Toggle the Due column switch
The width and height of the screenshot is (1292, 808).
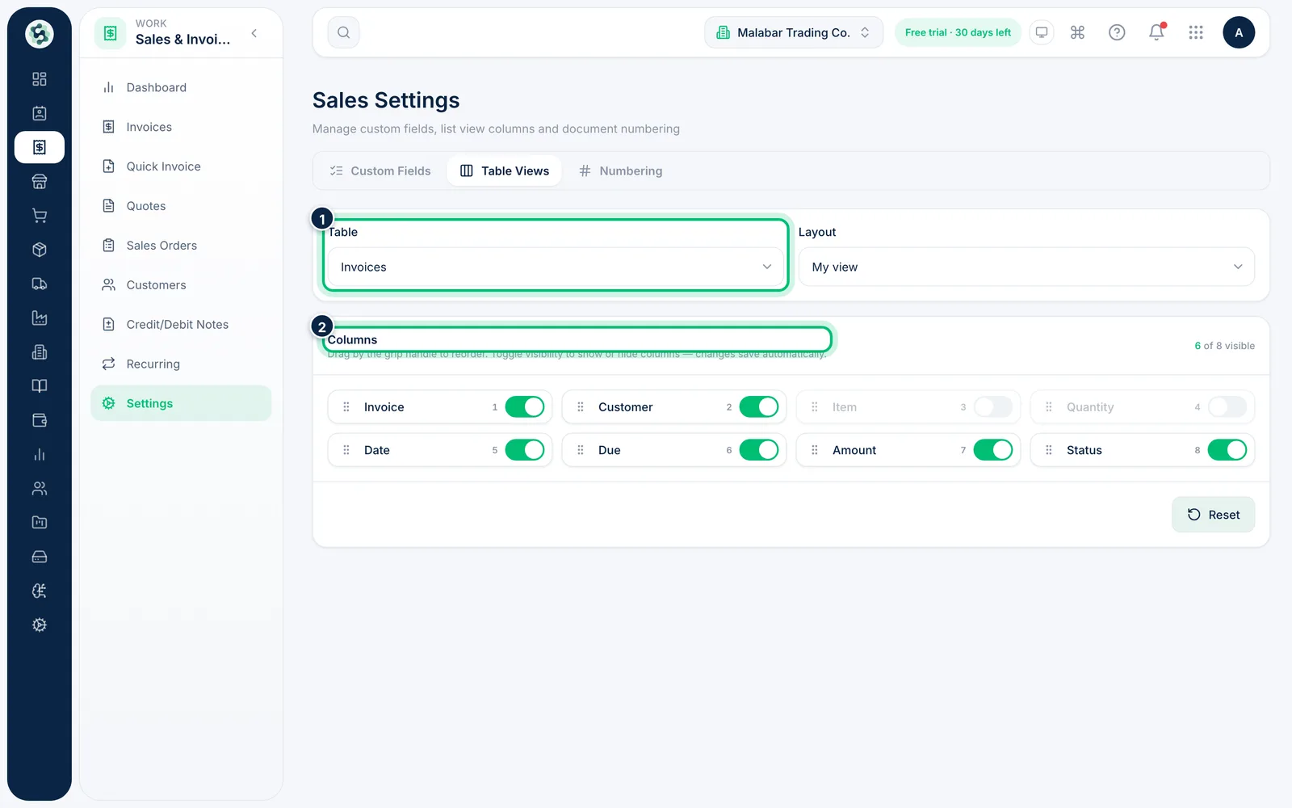[759, 450]
